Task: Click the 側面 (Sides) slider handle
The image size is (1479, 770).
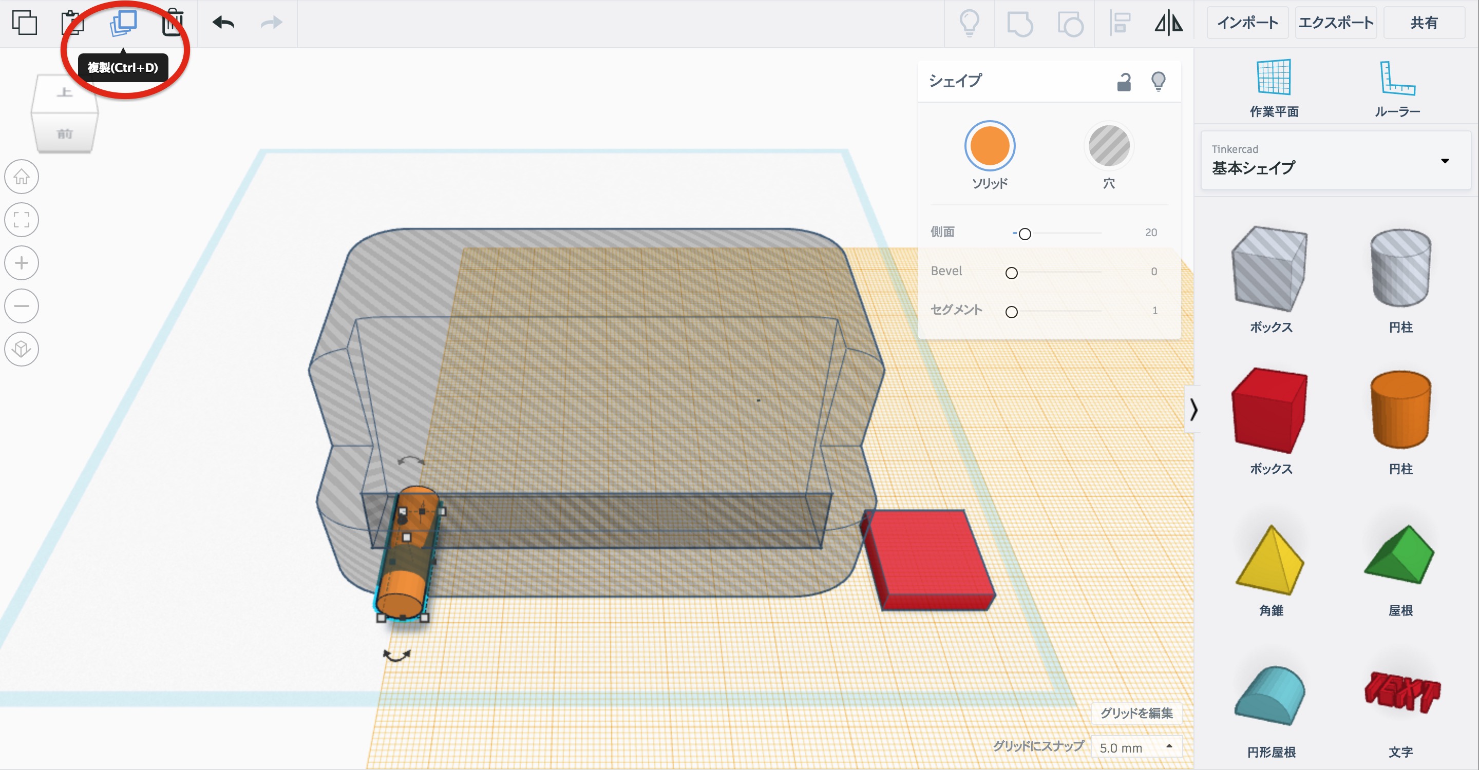Action: [1025, 234]
